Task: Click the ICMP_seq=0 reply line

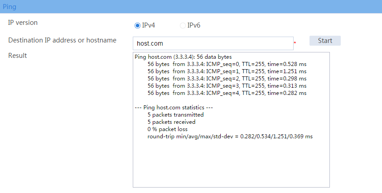Action: point(227,64)
